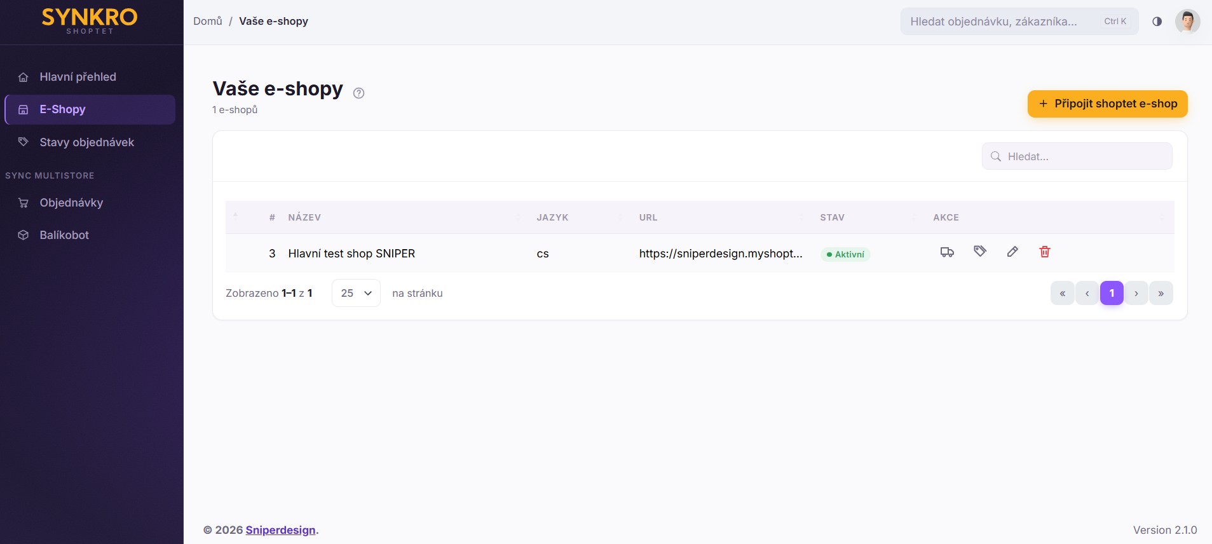Go to Stavy objednávek in sidebar
Viewport: 1212px width, 544px height.
pos(90,142)
